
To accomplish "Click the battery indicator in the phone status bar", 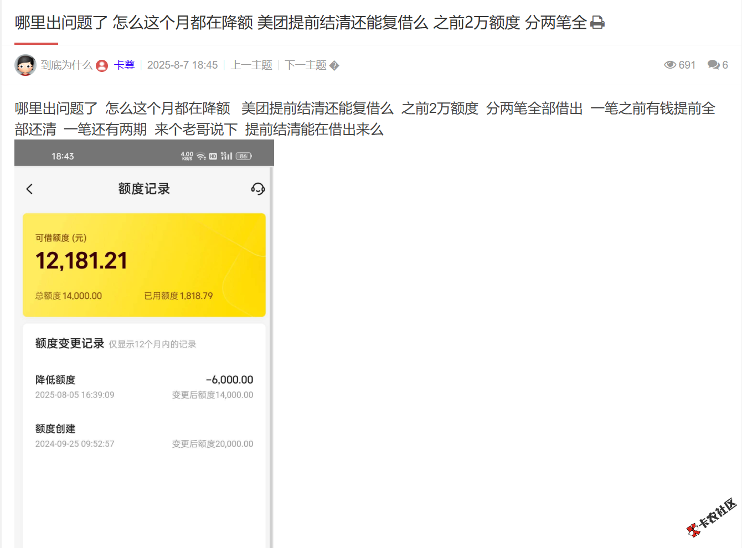I will click(x=243, y=156).
